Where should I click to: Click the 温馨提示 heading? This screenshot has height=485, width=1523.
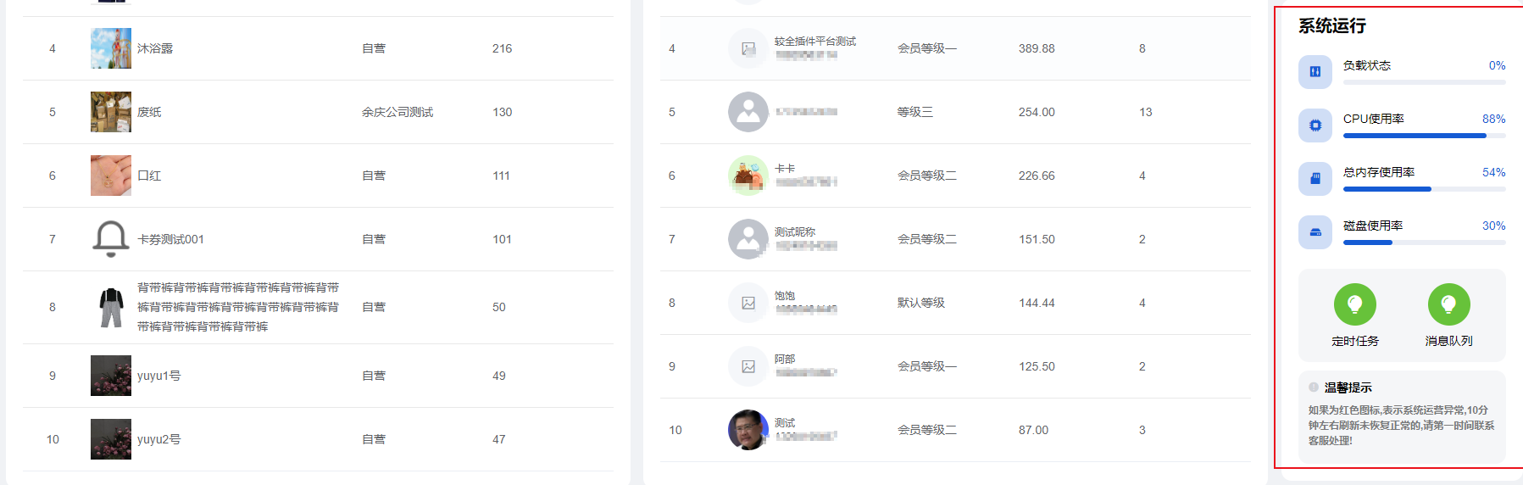[1348, 387]
